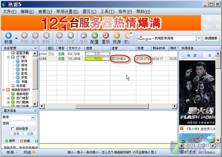This screenshot has height=157, width=222.
Task: Click the Gougou search input field
Action: tap(175, 38)
